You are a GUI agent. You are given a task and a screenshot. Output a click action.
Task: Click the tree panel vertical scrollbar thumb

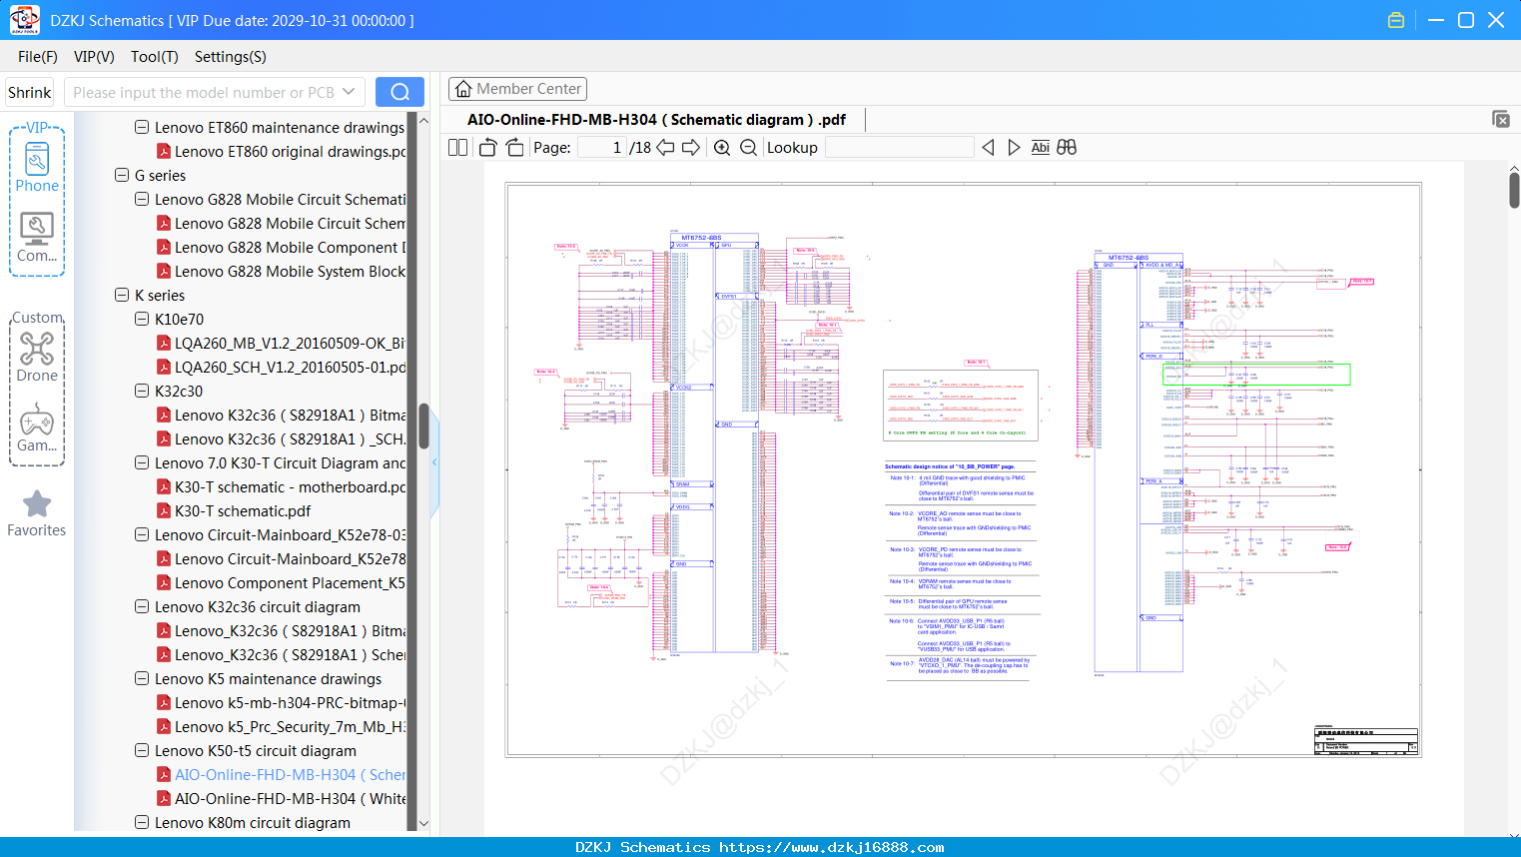point(423,427)
